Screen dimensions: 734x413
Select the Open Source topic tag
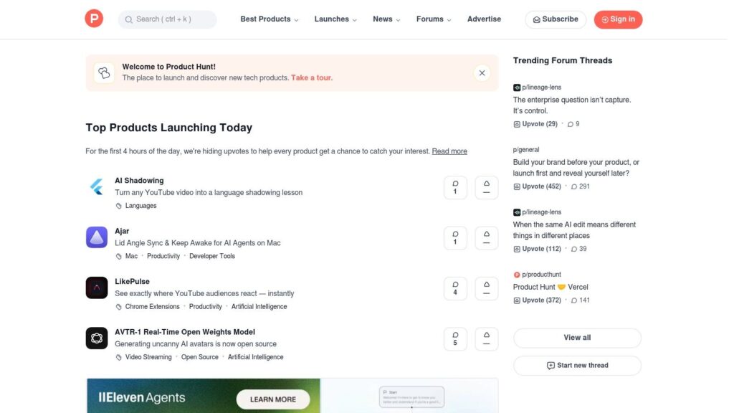tap(200, 357)
